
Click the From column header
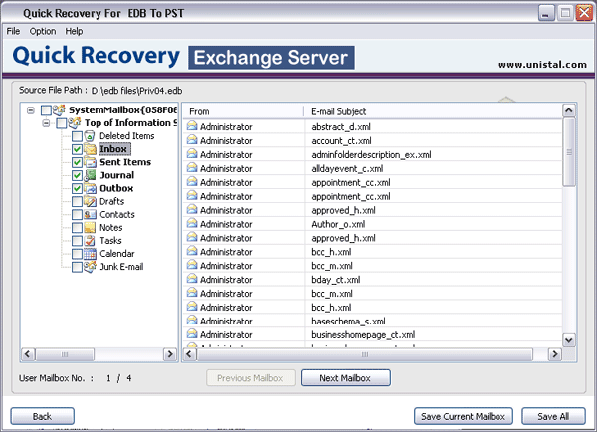[244, 111]
